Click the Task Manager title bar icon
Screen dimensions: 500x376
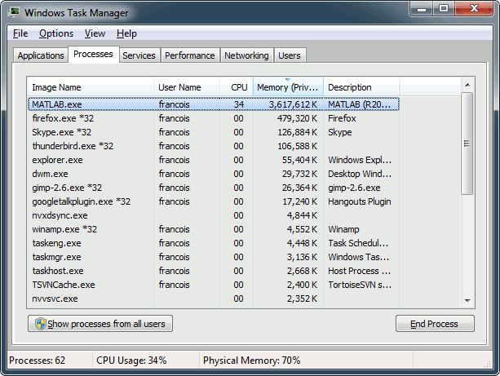15,13
